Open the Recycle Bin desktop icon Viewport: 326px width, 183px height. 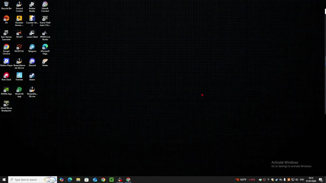pos(6,6)
